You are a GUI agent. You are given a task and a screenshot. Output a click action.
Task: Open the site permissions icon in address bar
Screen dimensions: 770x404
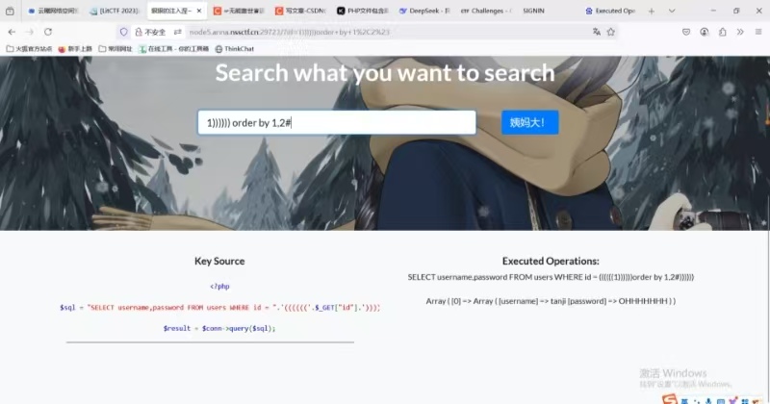click(178, 32)
